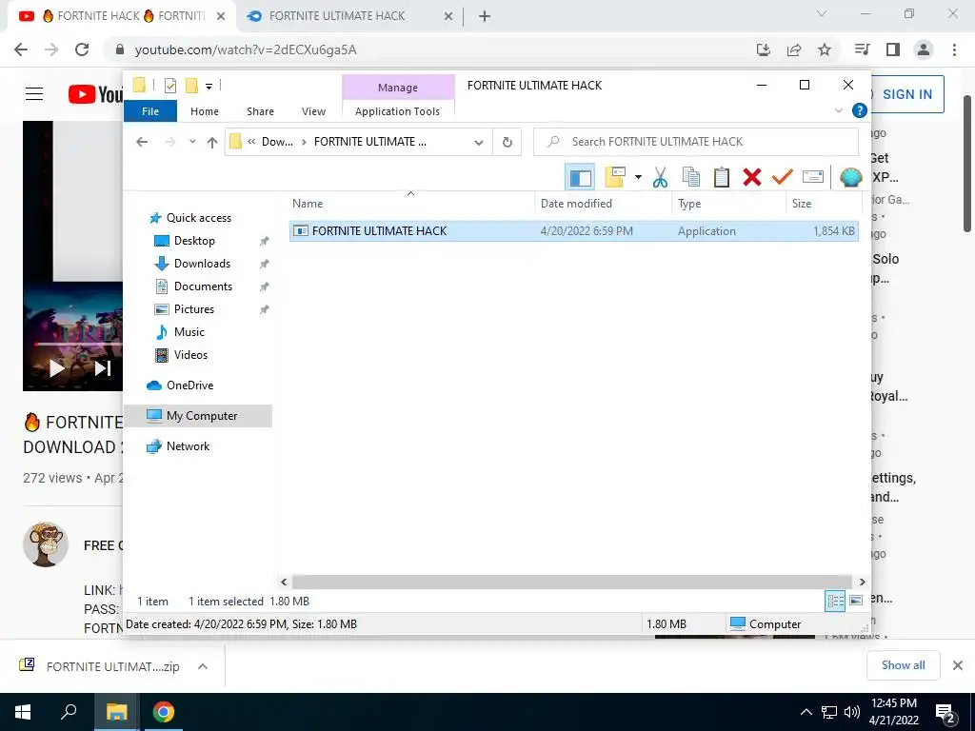This screenshot has width=975, height=731.
Task: Click the Rename icon in Explorer toolbar
Action: [x=813, y=177]
